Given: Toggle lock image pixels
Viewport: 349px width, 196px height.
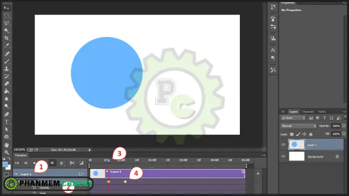Looking at the screenshot, I should pyautogui.click(x=298, y=134).
